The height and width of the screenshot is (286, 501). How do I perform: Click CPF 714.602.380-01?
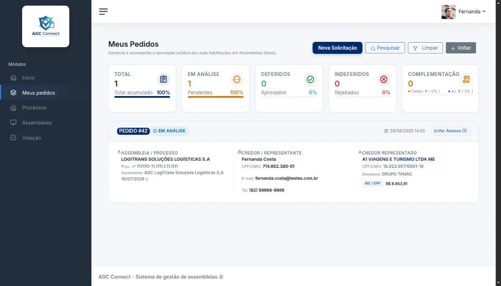click(x=278, y=166)
